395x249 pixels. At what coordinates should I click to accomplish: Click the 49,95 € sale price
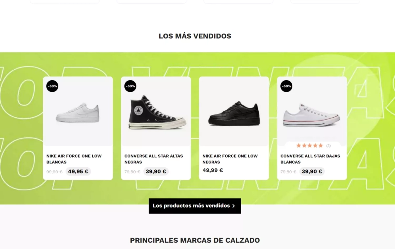[78, 171]
